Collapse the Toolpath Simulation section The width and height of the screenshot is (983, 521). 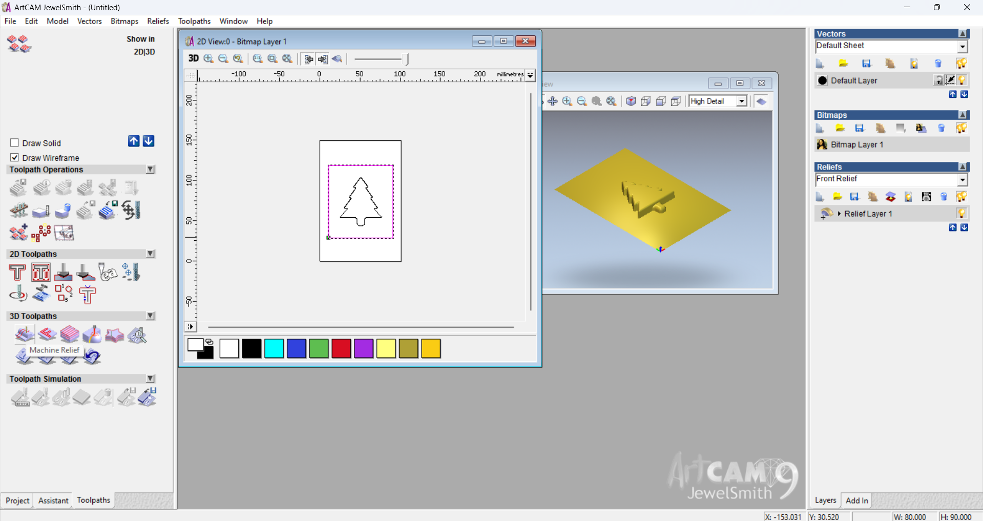tap(151, 379)
